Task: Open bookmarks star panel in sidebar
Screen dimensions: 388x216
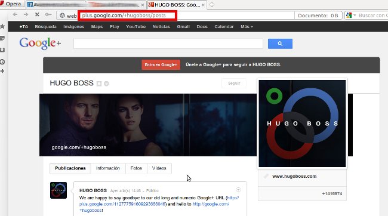Action: tap(2, 26)
